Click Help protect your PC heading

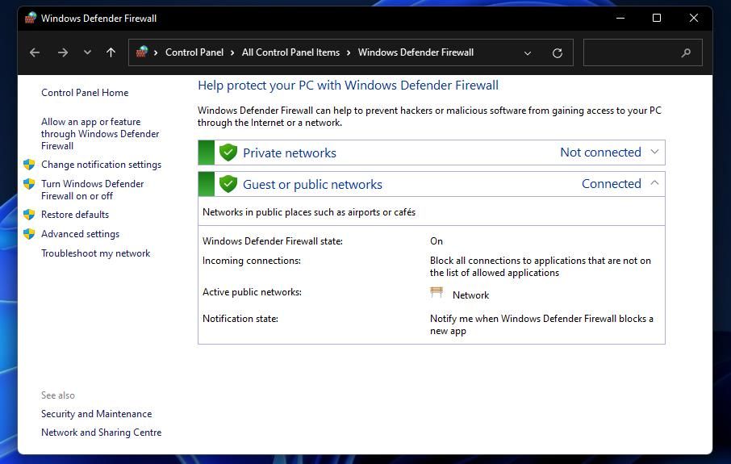[348, 86]
